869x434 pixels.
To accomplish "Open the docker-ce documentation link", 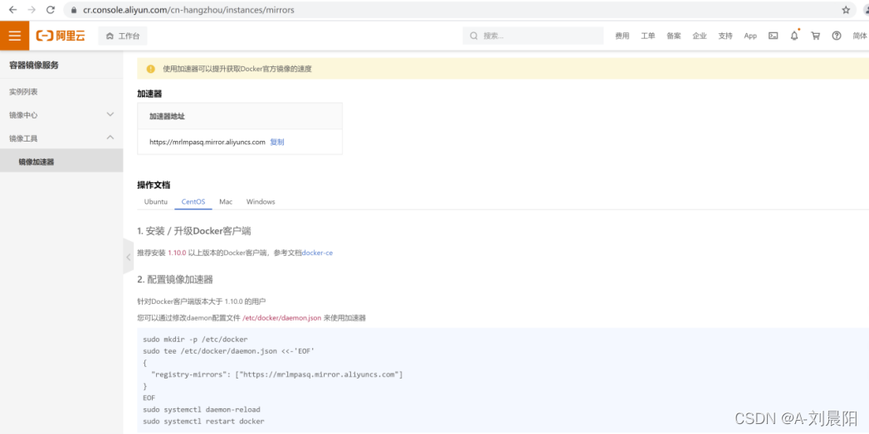I will 318,253.
